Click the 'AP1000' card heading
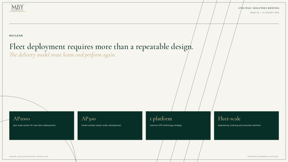Image resolution: width=288 pixels, height=162 pixels. (21, 119)
